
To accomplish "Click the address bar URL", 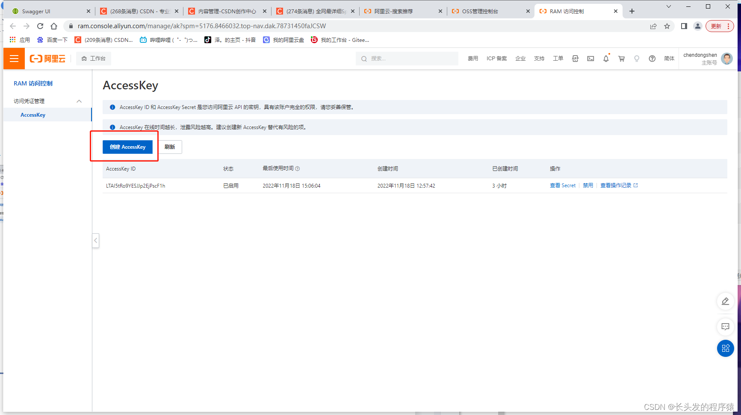I will (x=202, y=26).
